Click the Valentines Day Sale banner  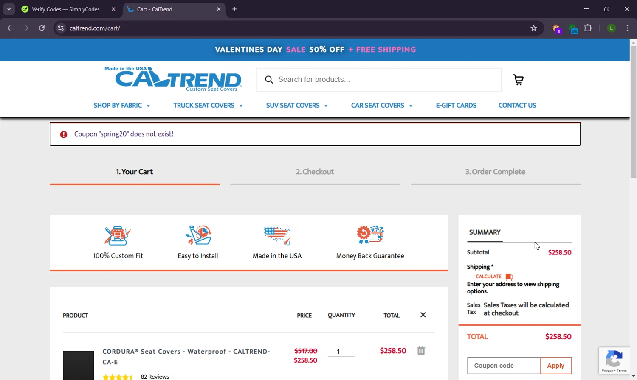315,50
